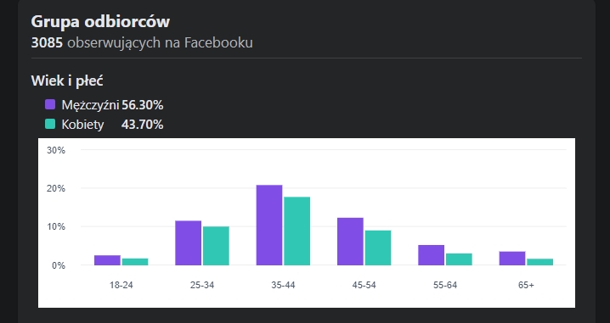Select the teal 55-64 women bar

tap(459, 259)
